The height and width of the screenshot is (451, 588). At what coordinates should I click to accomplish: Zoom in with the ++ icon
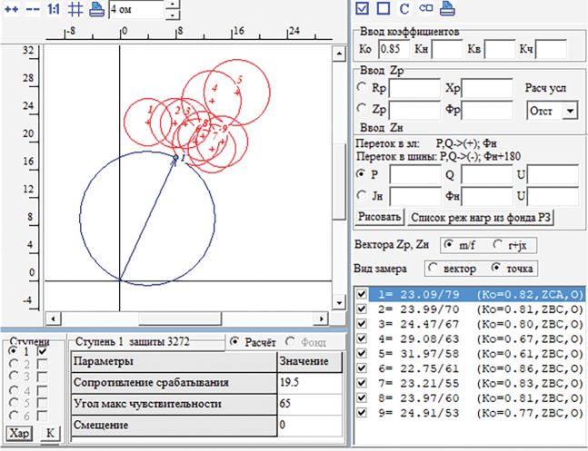11,9
